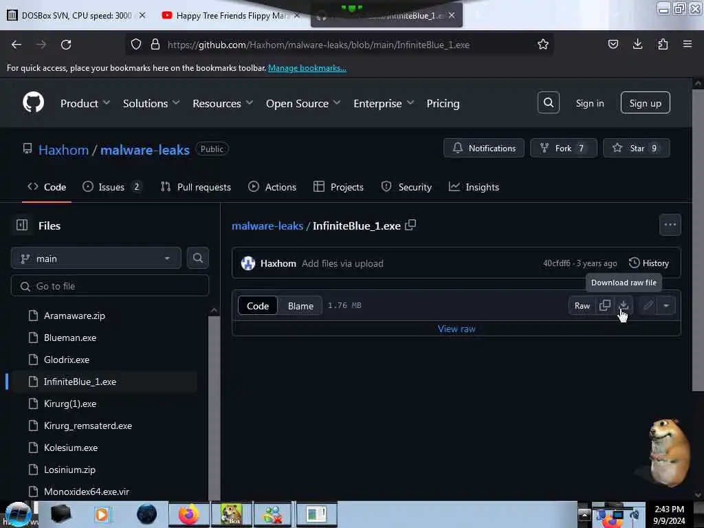704x528 pixels.
Task: Expand the Product menu dropdown
Action: pos(85,104)
